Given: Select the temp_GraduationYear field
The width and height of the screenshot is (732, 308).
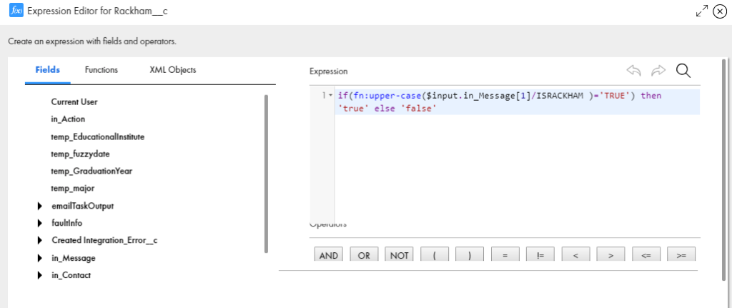Looking at the screenshot, I should click(x=91, y=171).
